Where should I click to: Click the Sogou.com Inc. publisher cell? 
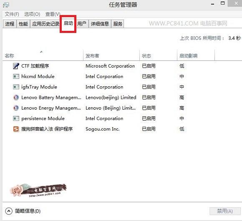point(103,129)
